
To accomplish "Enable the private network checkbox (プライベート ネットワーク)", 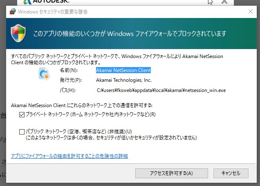I will (22, 114).
